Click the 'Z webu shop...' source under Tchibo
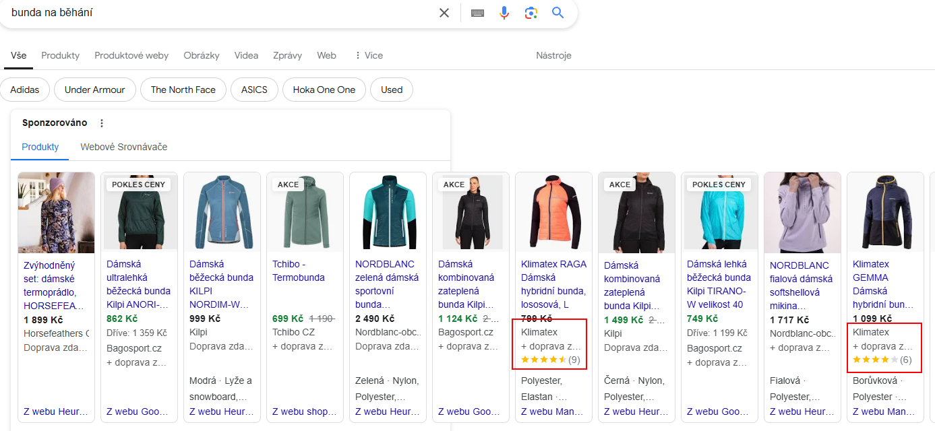This screenshot has height=431, width=935. tap(304, 411)
